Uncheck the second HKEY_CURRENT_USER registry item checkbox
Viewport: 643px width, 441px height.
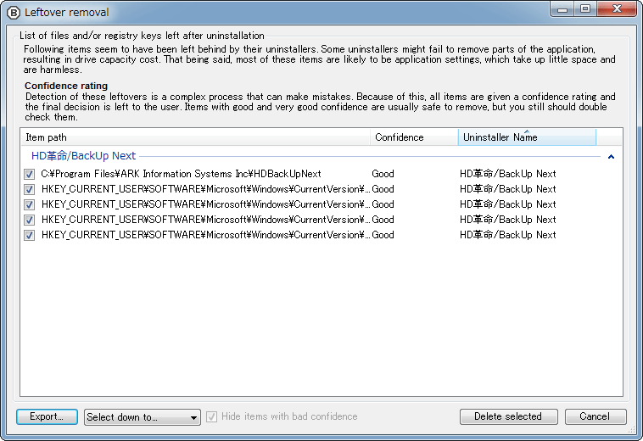tap(29, 204)
